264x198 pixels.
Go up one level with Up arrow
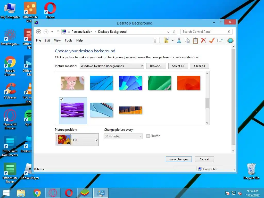[x=58, y=32]
